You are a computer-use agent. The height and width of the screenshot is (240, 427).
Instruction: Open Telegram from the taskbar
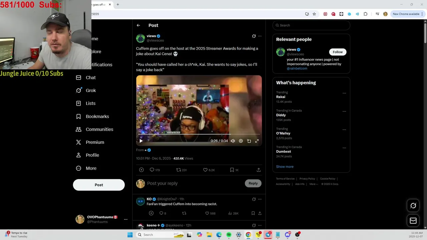pos(268,235)
